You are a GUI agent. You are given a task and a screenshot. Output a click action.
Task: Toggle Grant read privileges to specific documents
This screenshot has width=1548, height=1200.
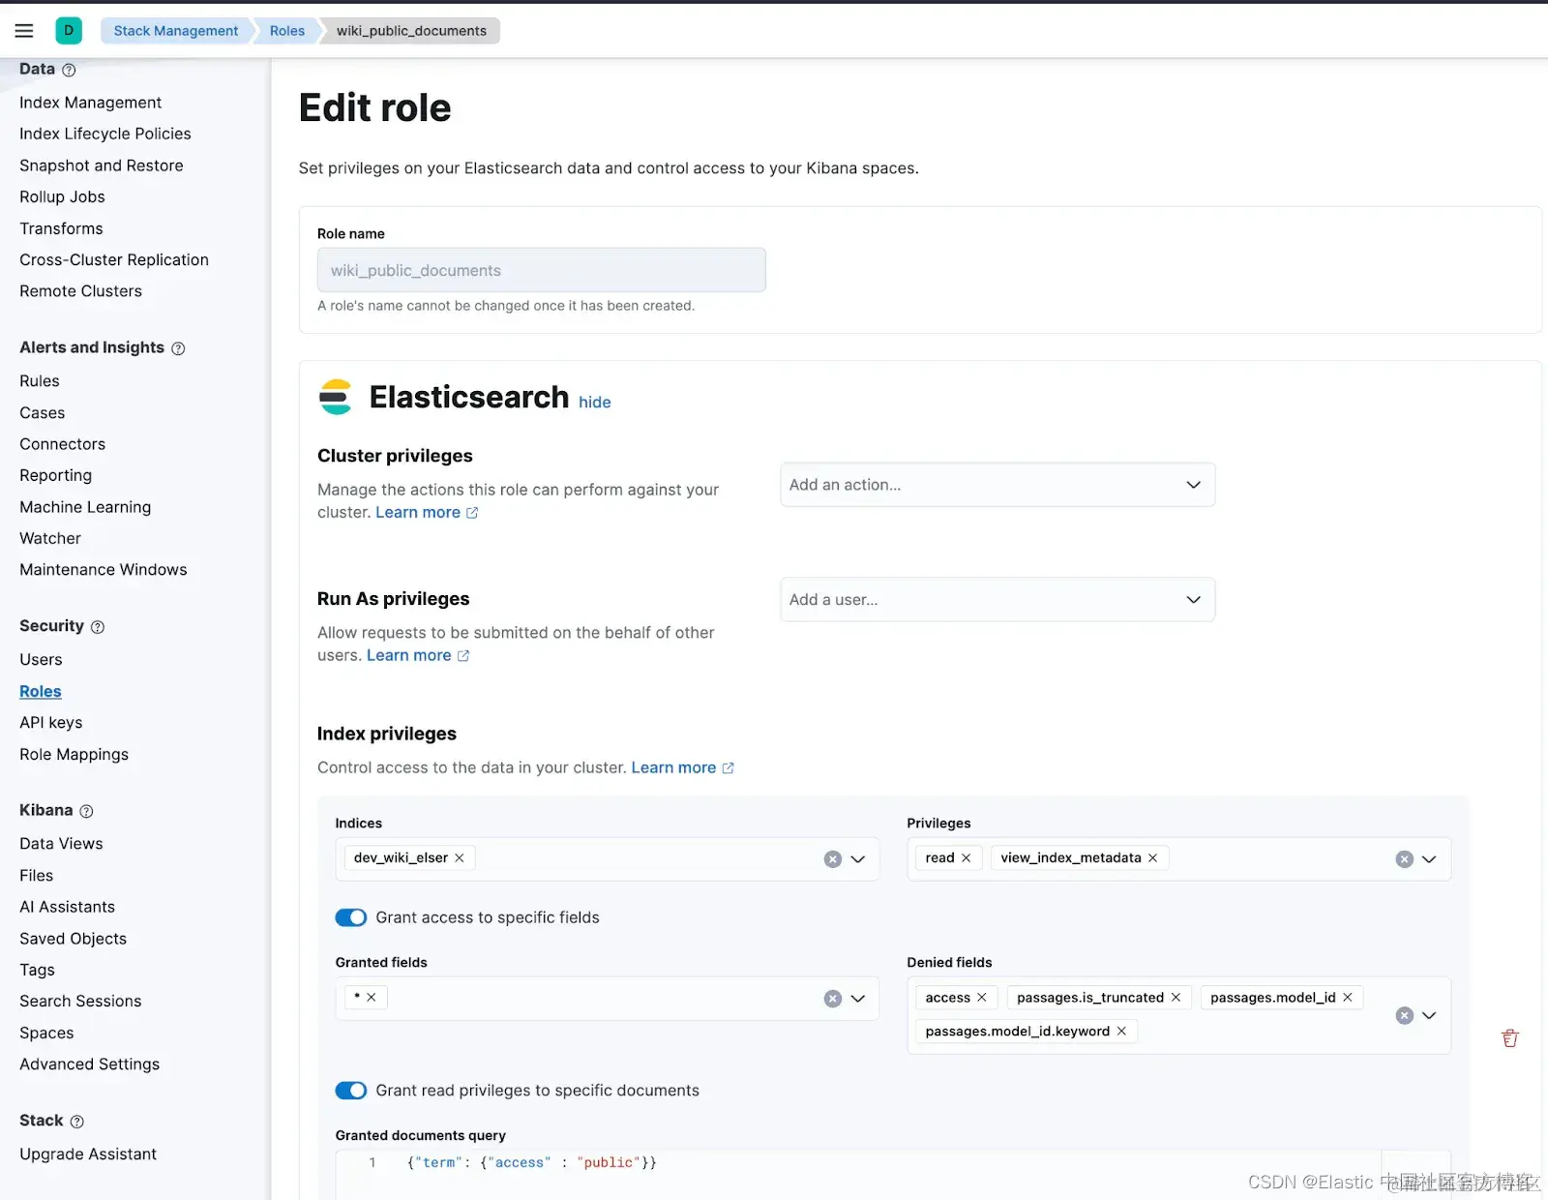click(351, 1091)
